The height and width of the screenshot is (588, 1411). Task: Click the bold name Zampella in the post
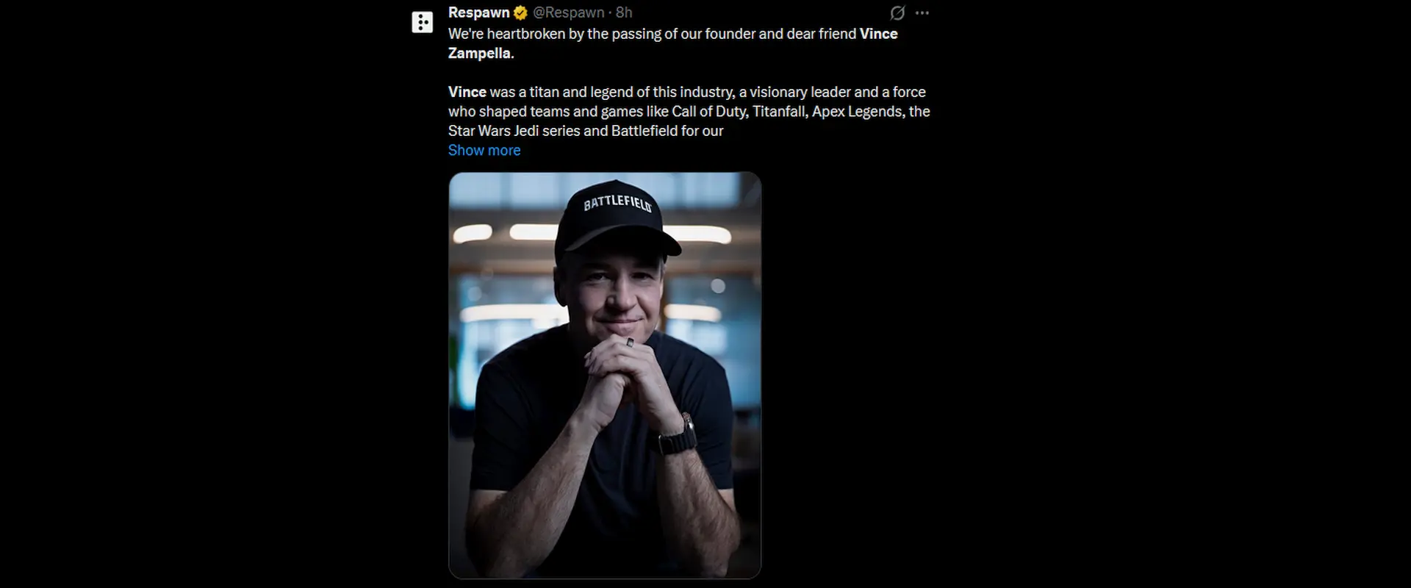click(x=479, y=53)
